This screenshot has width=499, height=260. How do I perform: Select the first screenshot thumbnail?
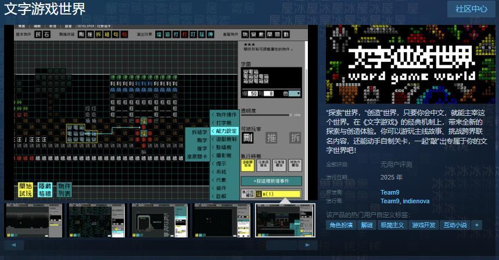(x=34, y=220)
